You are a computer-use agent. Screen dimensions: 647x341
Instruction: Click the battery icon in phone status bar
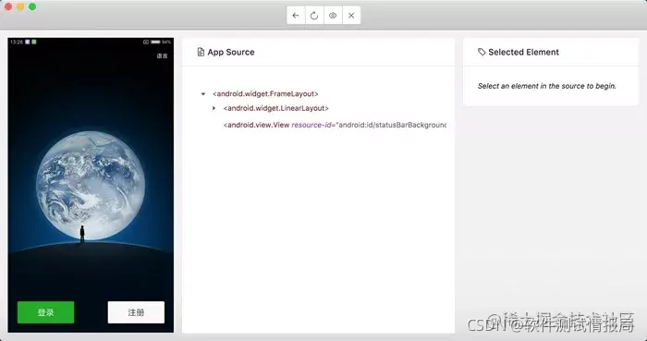pos(155,43)
